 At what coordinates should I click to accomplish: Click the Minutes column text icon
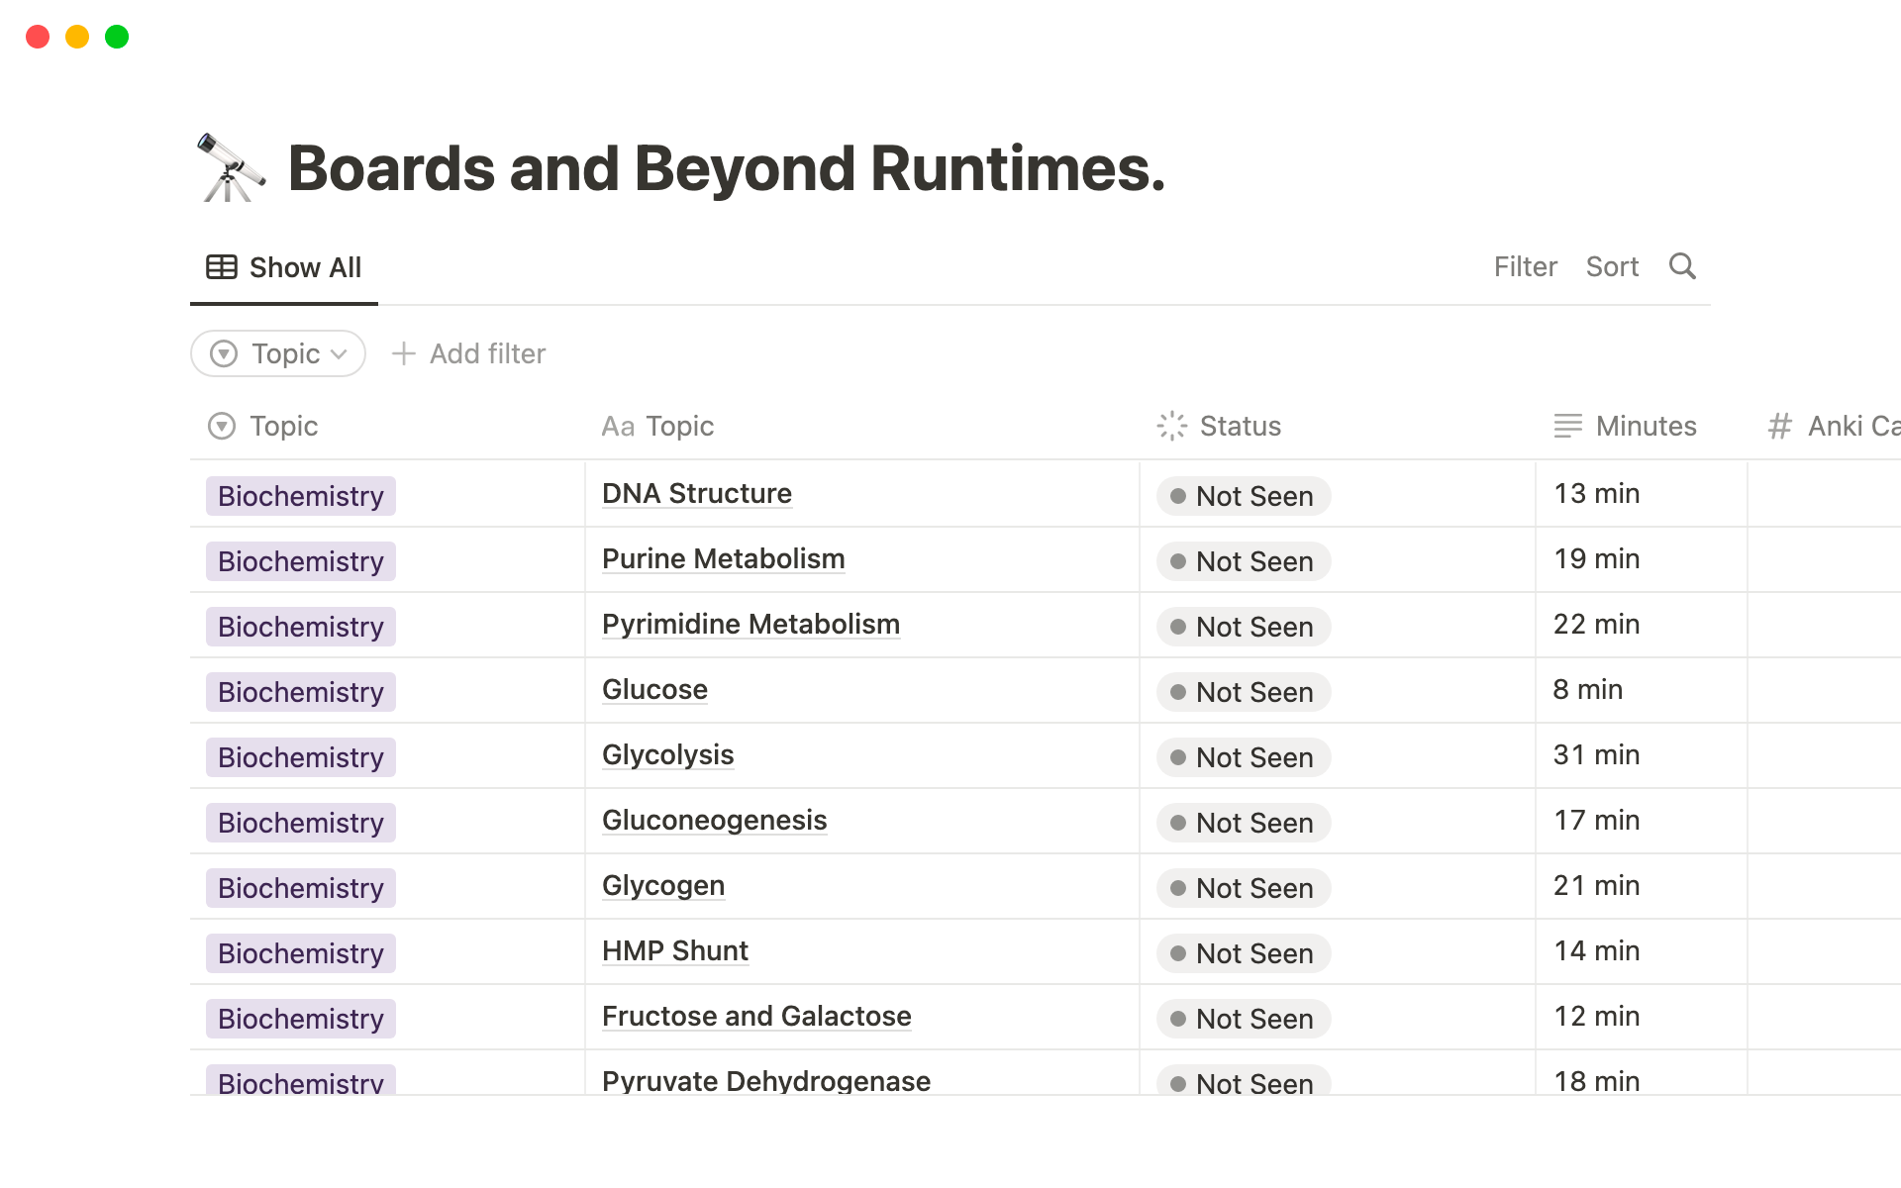[1567, 426]
